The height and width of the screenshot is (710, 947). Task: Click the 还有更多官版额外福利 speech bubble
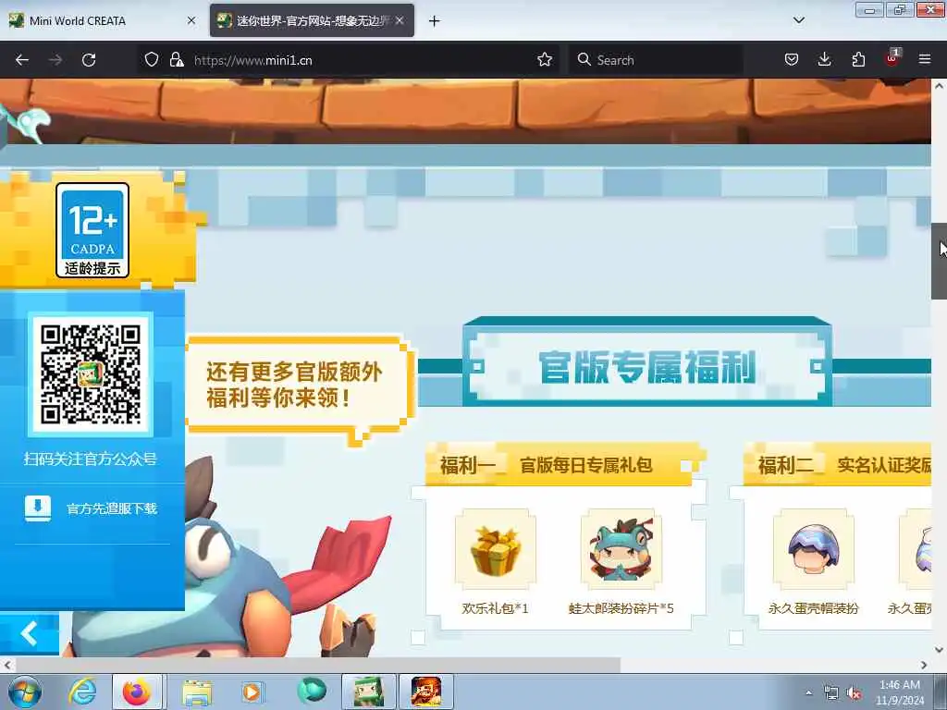(x=301, y=386)
